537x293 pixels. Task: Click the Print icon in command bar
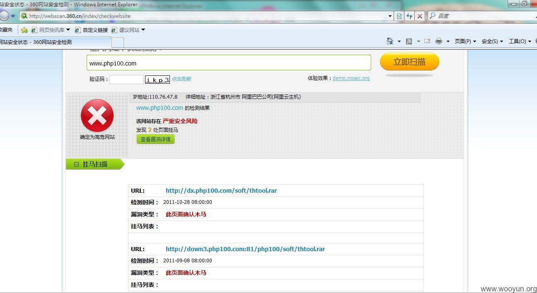tap(439, 41)
